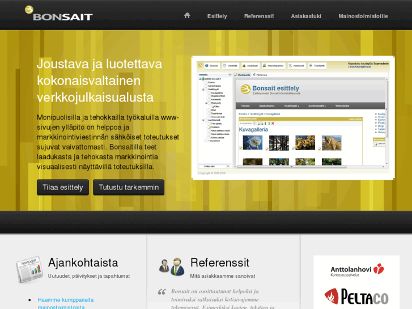Click the newspaper icon beside Ajankohtaista
412x309 pixels.
[29, 269]
